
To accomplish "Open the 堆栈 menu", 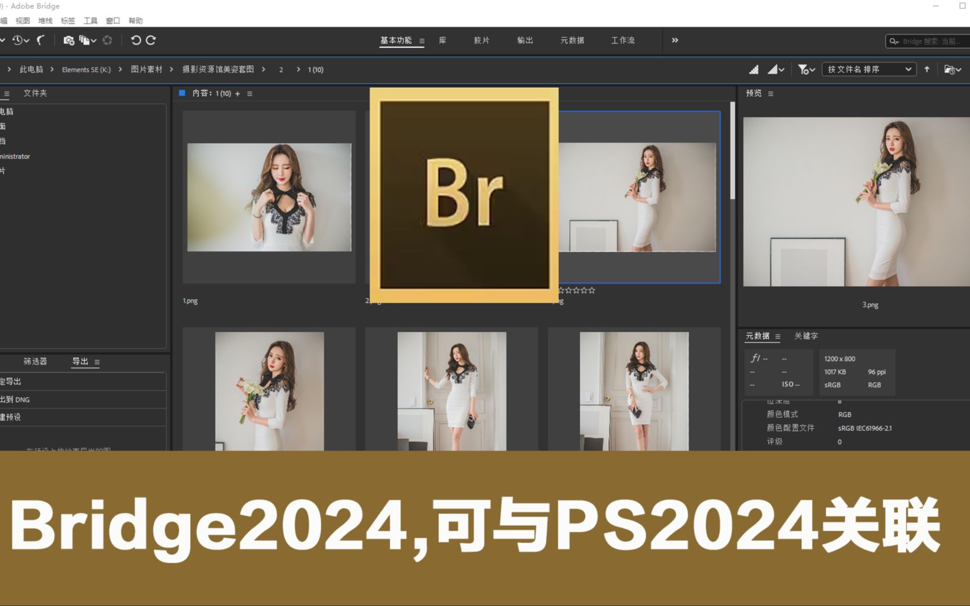I will point(45,21).
